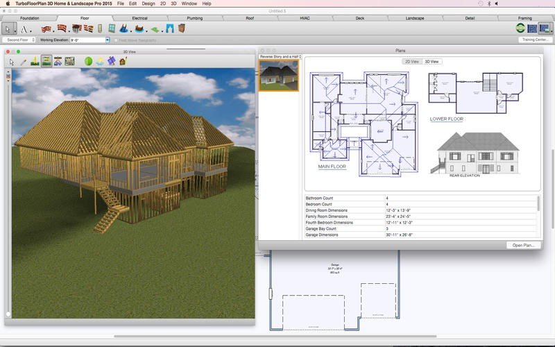This screenshot has width=555, height=347.
Task: Click the Bluetooth icon in menu bar
Action: click(489, 3)
